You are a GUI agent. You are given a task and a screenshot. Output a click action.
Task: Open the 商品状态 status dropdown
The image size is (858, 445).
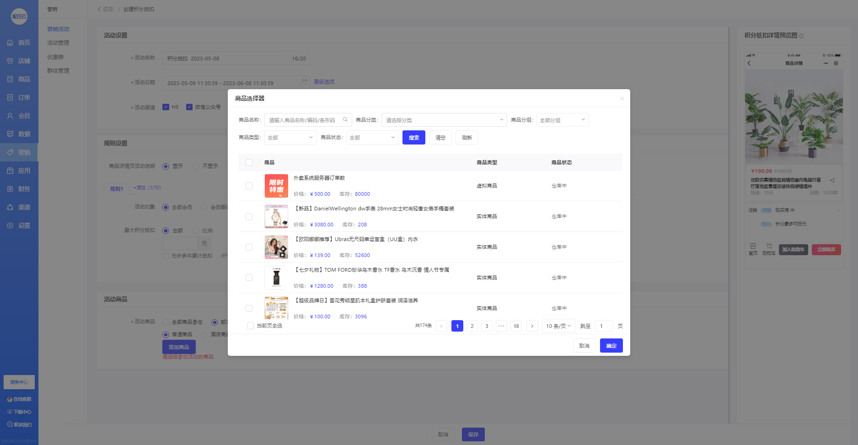[372, 137]
